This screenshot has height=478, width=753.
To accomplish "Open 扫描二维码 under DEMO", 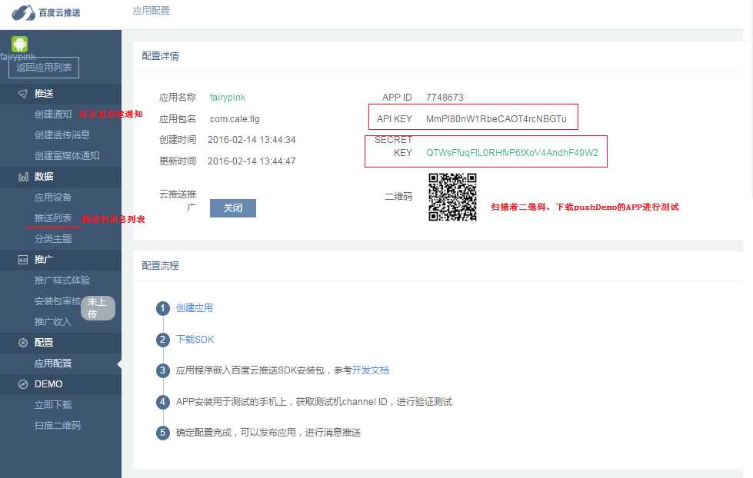I will (x=57, y=425).
